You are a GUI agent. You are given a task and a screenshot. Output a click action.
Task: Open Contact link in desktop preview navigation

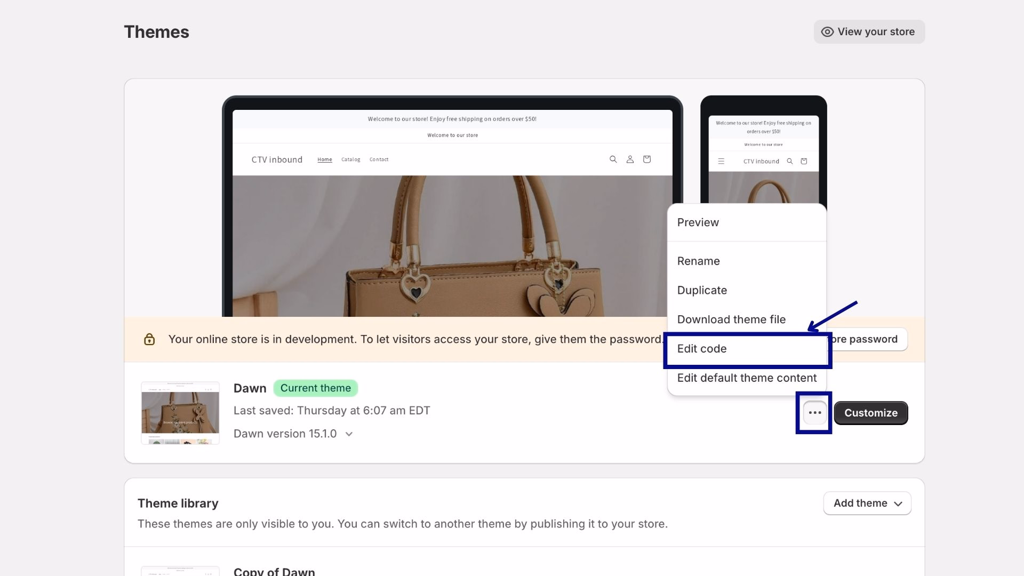379,159
